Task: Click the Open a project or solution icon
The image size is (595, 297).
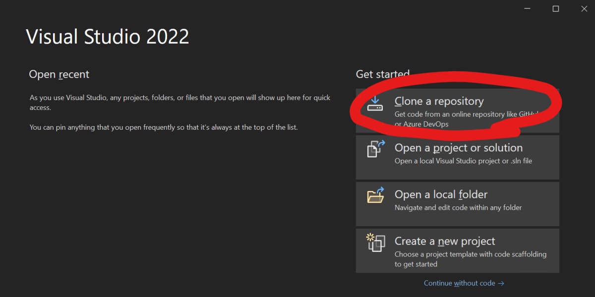Action: pos(376,149)
